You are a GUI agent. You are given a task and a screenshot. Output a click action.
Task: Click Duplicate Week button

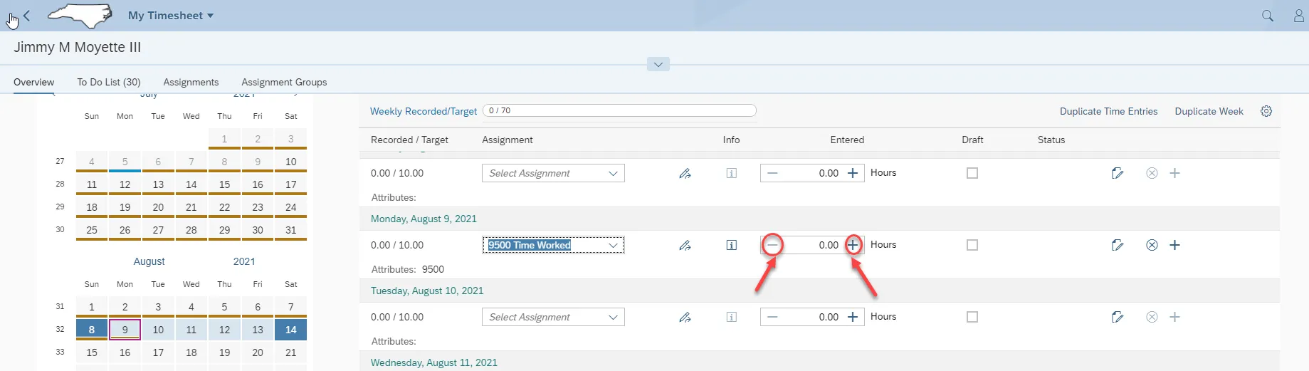point(1209,111)
